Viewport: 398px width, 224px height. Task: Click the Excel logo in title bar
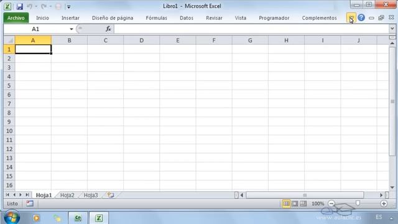7,6
